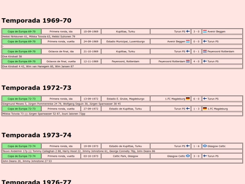
Task: Click the date cell '12-11-1969'
Action: click(91, 61)
